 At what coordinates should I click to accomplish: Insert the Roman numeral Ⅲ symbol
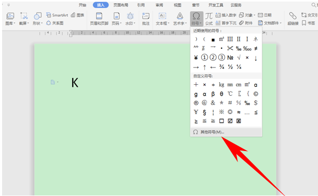230,39
